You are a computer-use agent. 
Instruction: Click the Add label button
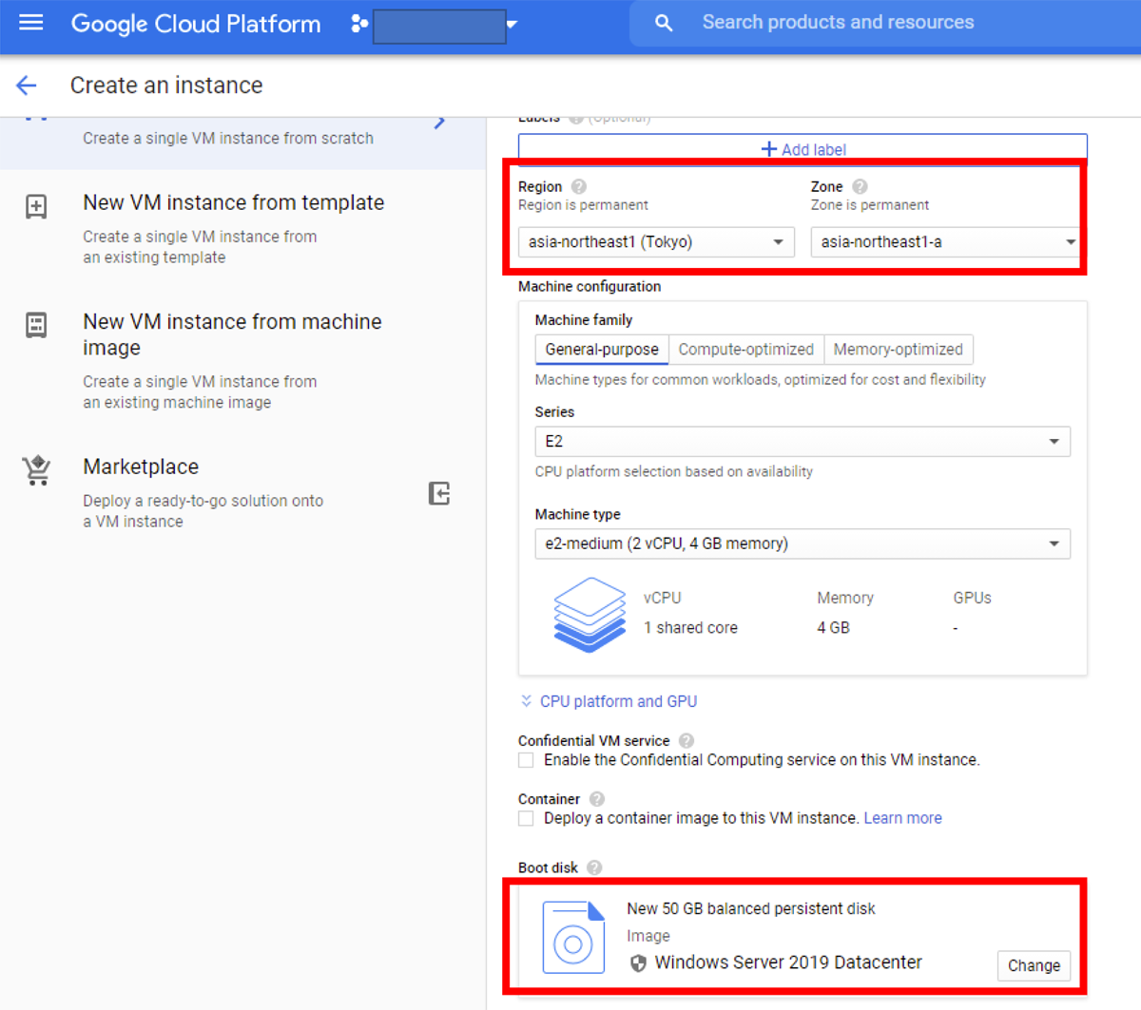pyautogui.click(x=803, y=149)
